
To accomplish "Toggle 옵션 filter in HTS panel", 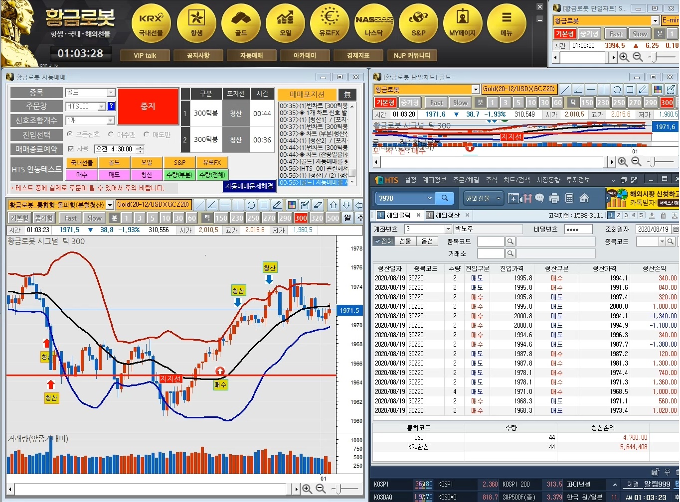I will click(x=427, y=242).
